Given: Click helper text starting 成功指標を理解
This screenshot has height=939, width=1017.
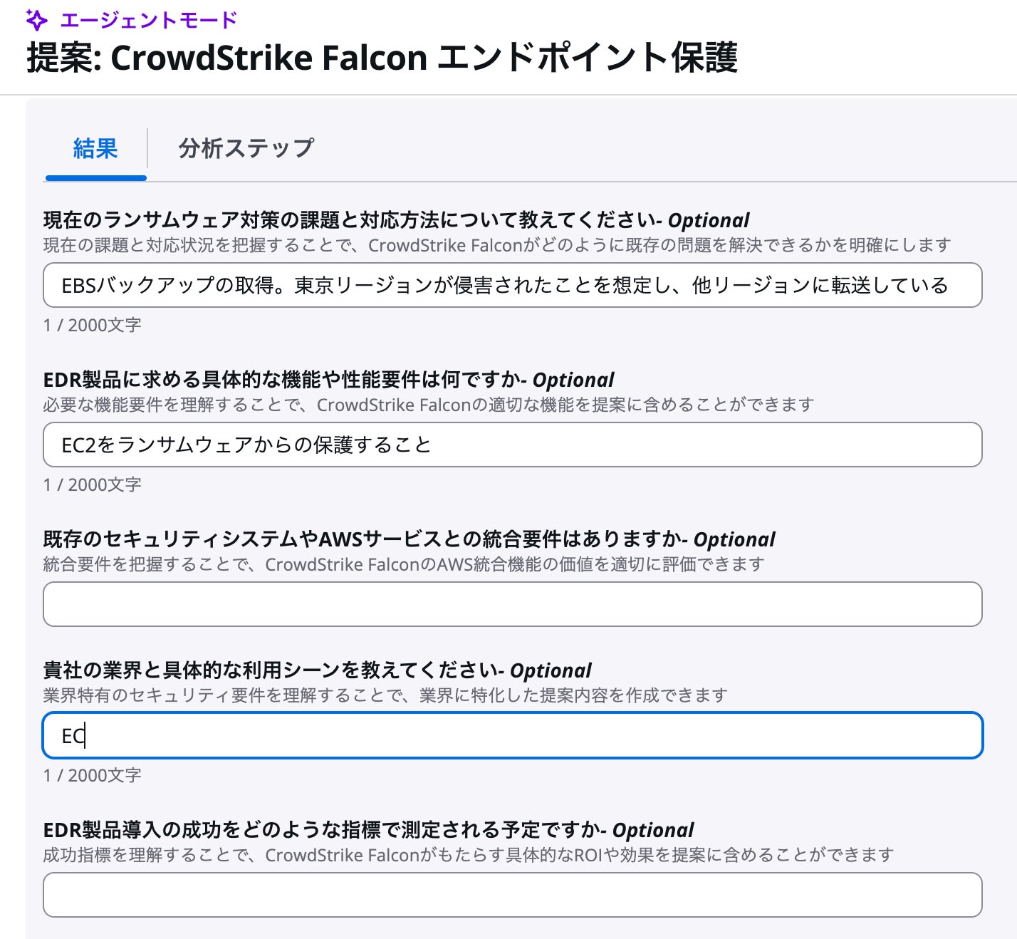Looking at the screenshot, I should [468, 856].
